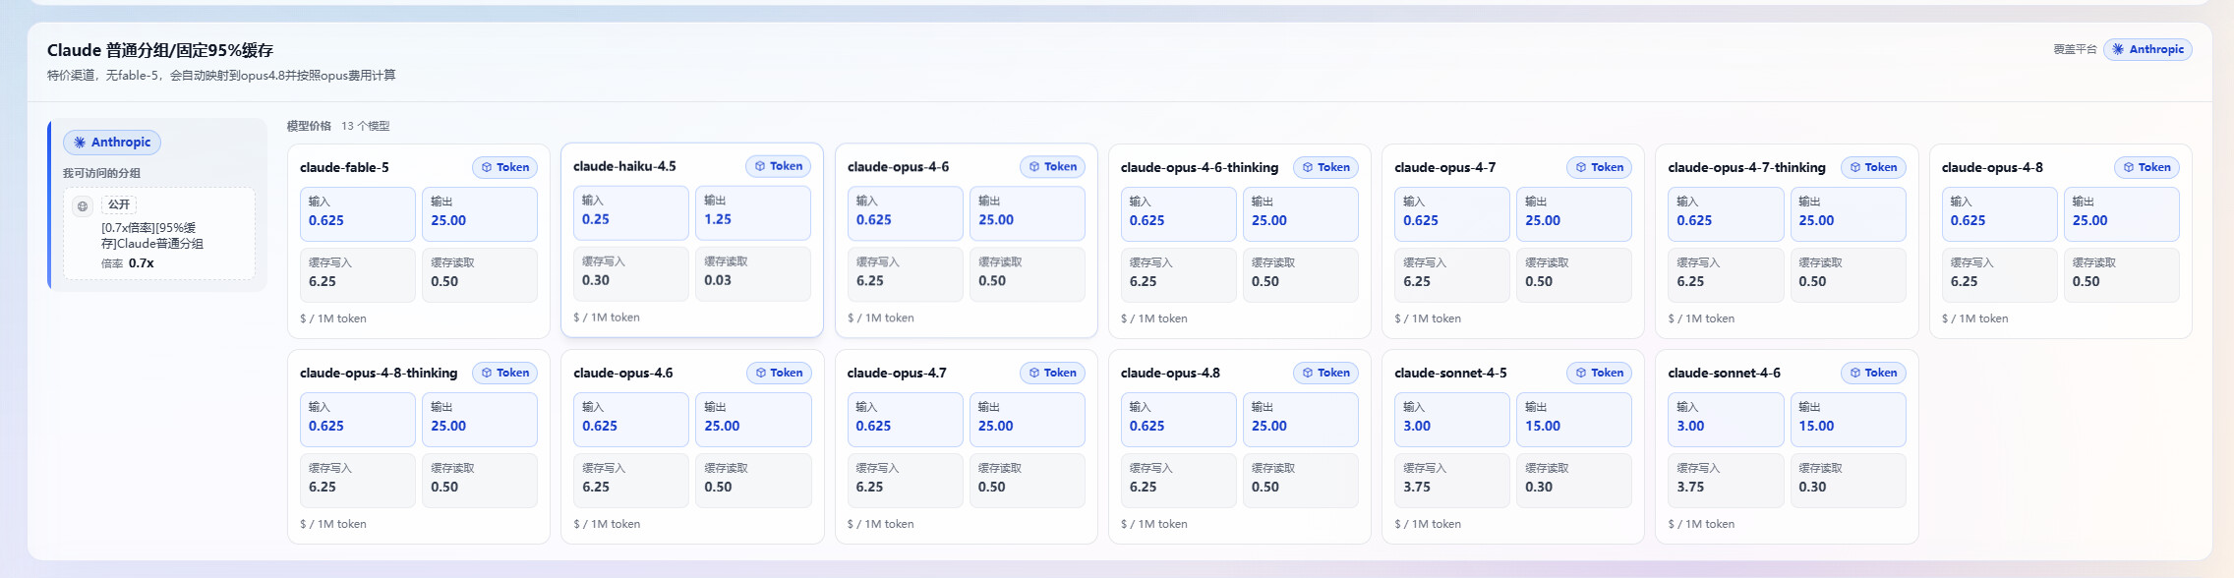Viewport: 2234px width, 578px height.
Task: Click Token badge on claude-opus-4-8 card
Action: pyautogui.click(x=2146, y=167)
